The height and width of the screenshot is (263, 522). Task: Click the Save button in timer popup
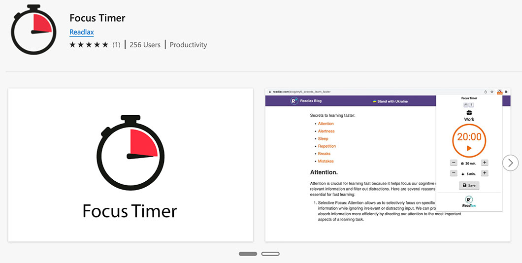(469, 186)
